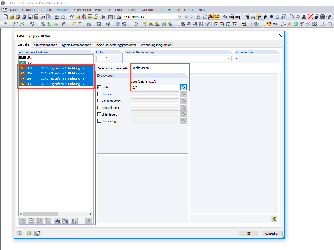Click the Redo arrow icon
Image resolution: width=334 pixels, height=250 pixels.
(63, 17)
